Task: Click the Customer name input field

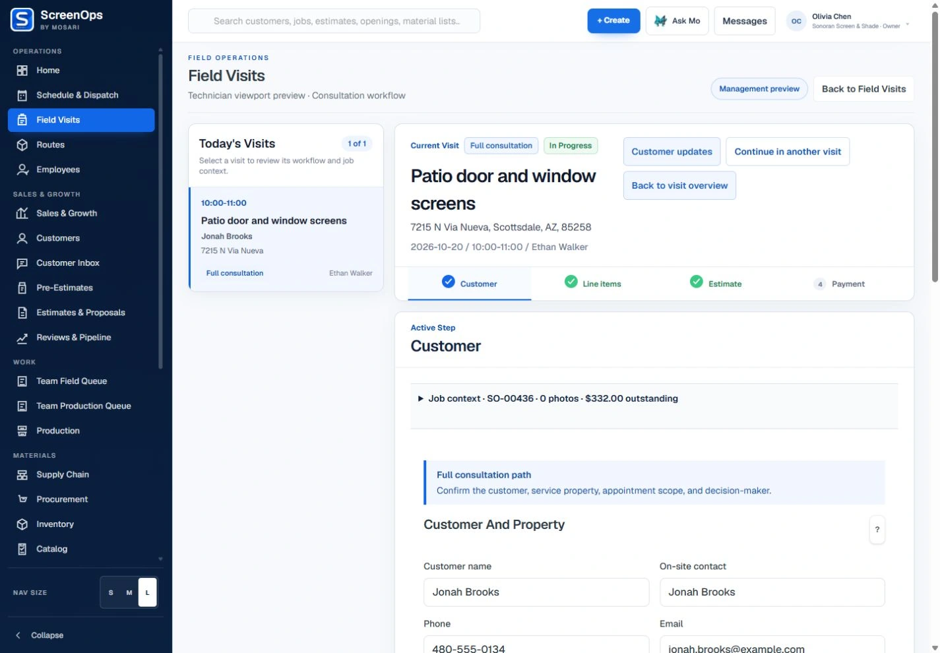Action: coord(536,592)
